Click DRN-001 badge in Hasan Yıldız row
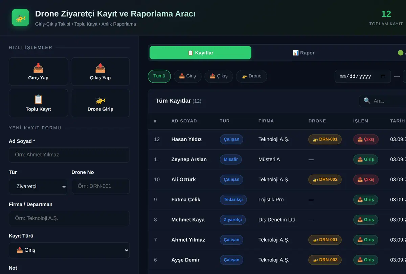Screen dimensions: 406x274 tap(325, 139)
